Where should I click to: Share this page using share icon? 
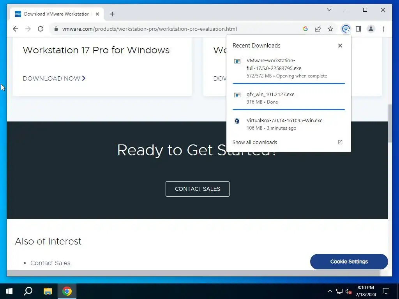(318, 29)
